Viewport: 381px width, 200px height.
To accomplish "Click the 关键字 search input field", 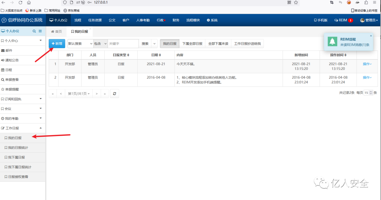I will pyautogui.click(x=123, y=44).
